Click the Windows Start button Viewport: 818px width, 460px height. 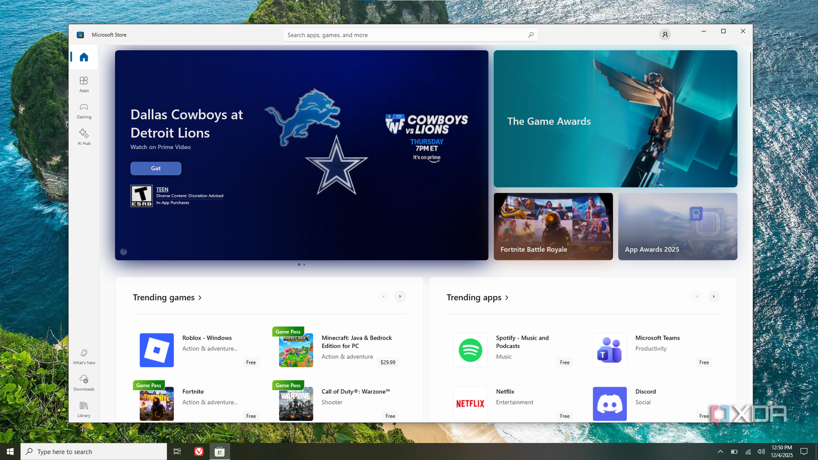tap(10, 452)
